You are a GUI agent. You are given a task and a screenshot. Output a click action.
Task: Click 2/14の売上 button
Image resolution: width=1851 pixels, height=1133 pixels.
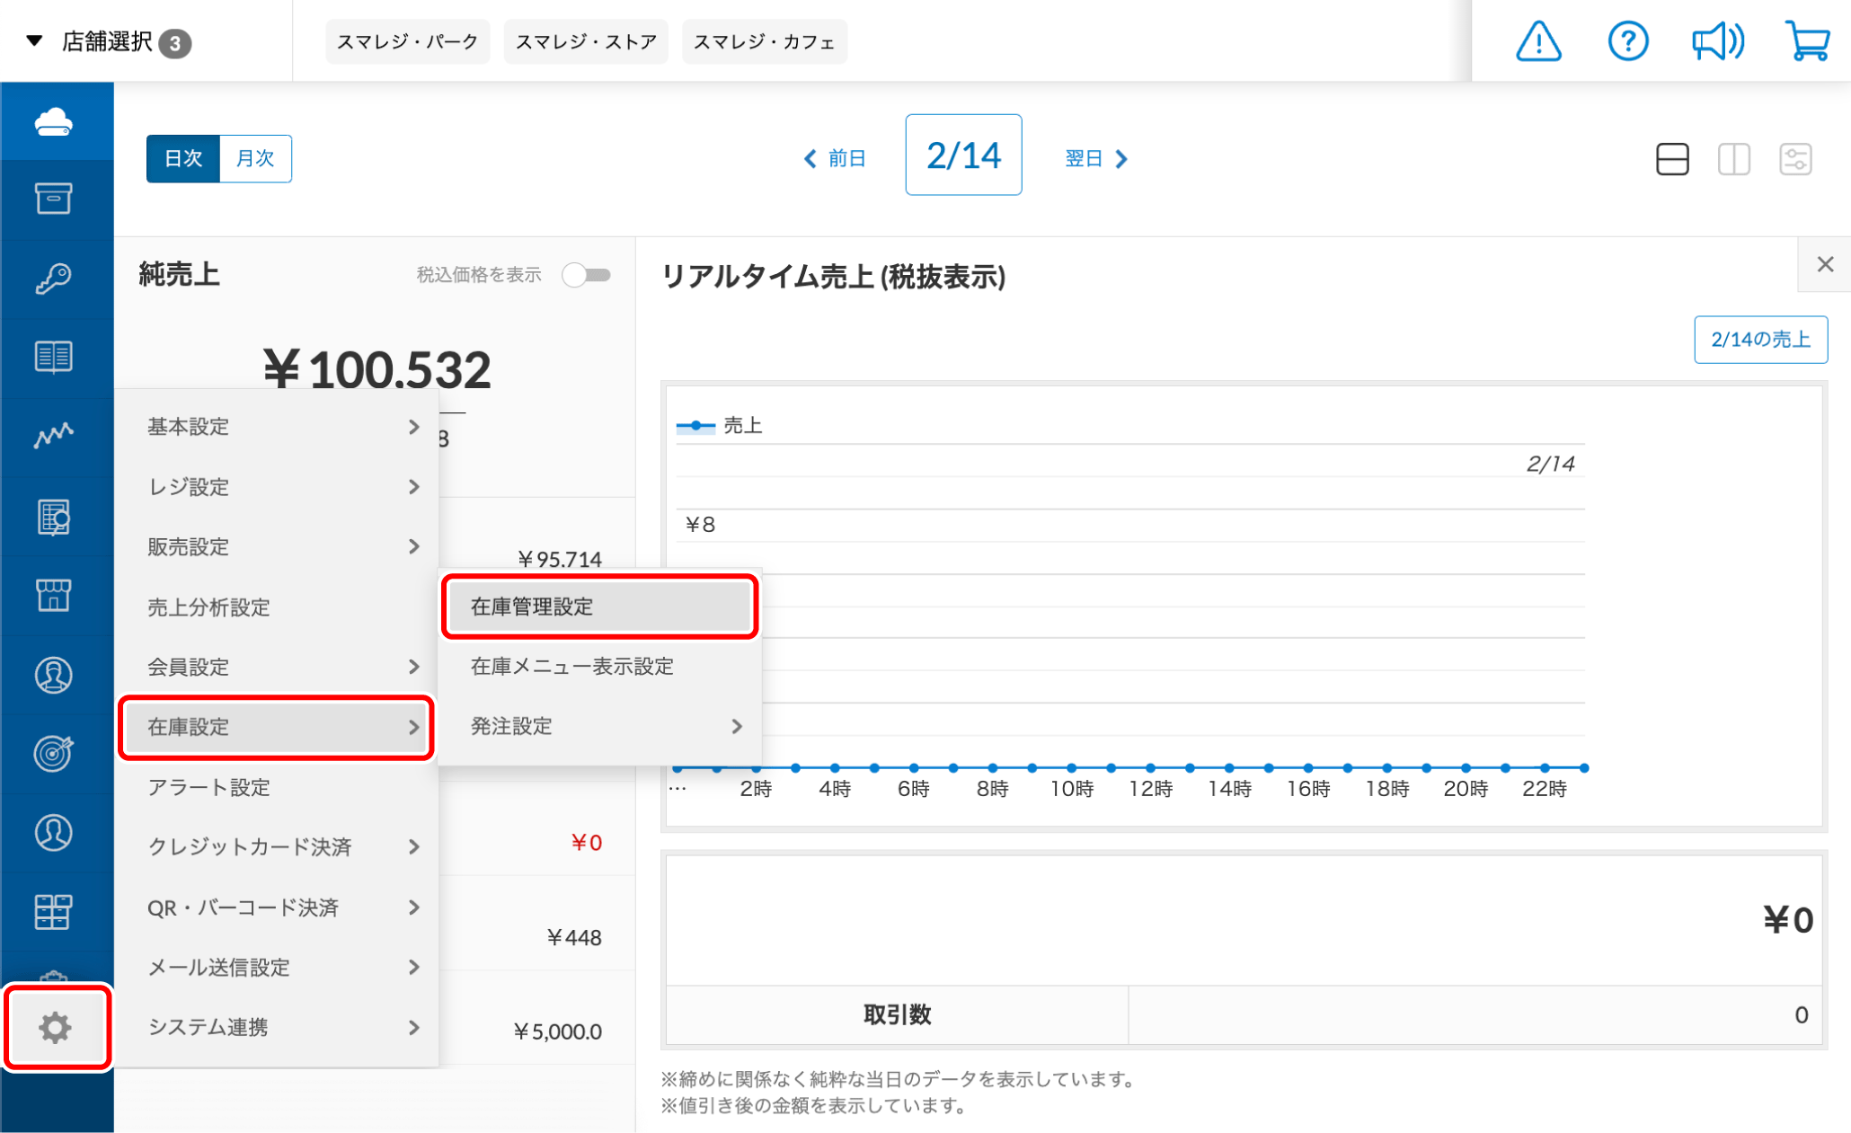coord(1760,340)
